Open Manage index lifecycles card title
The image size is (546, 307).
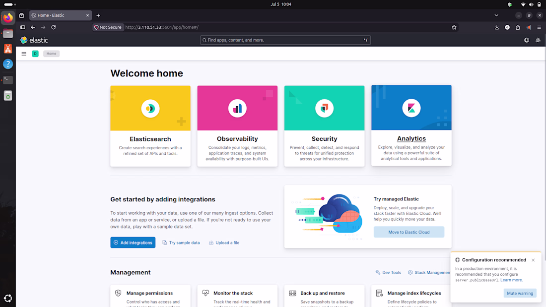pos(414,293)
